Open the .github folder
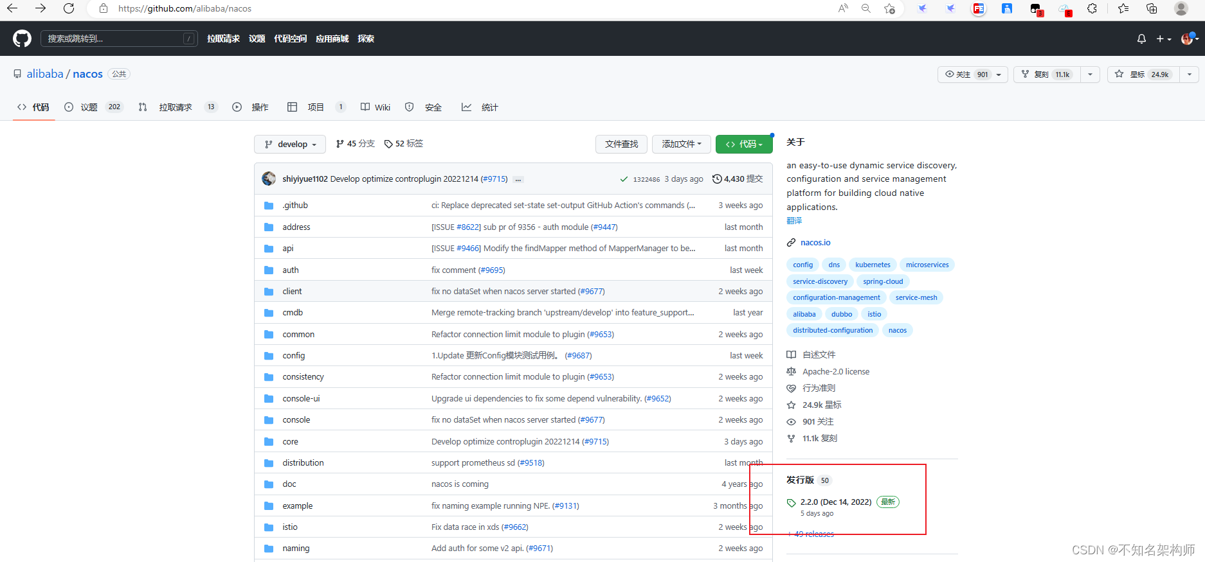 pyautogui.click(x=295, y=206)
